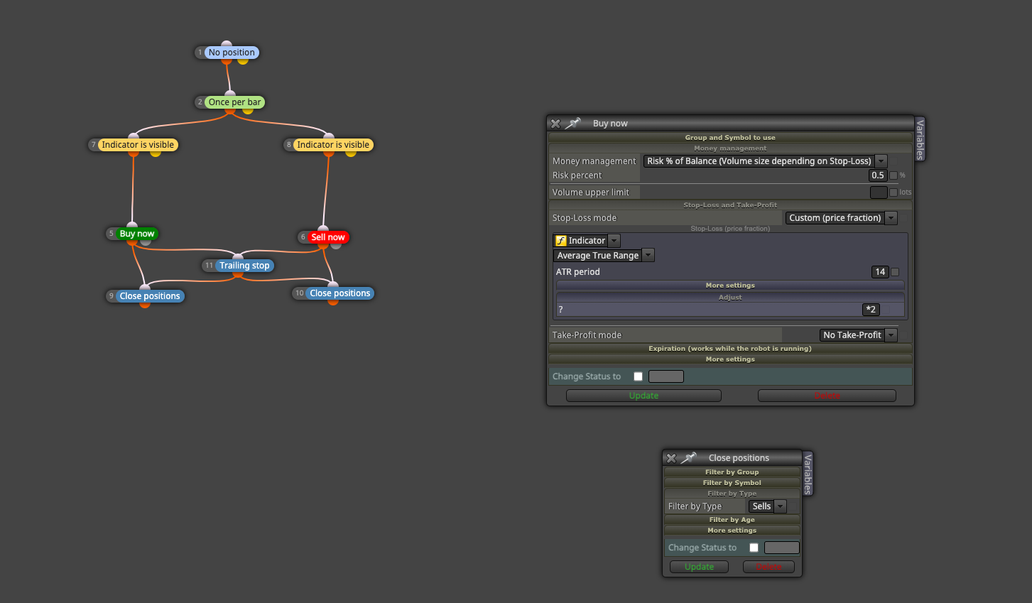Toggle the checkbox next to Volume upper limit lots
Image resolution: width=1032 pixels, height=603 pixels.
(894, 192)
